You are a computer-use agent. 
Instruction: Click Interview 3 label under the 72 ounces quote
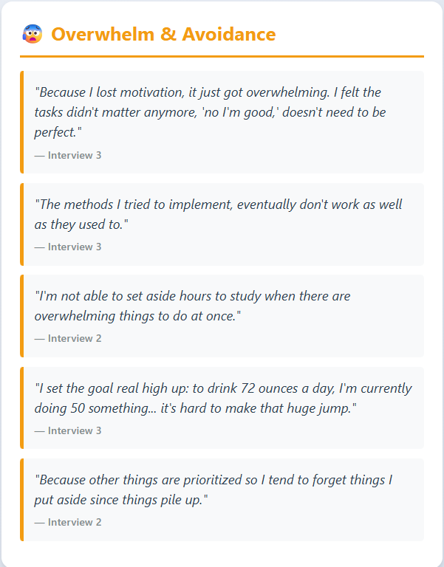(68, 430)
